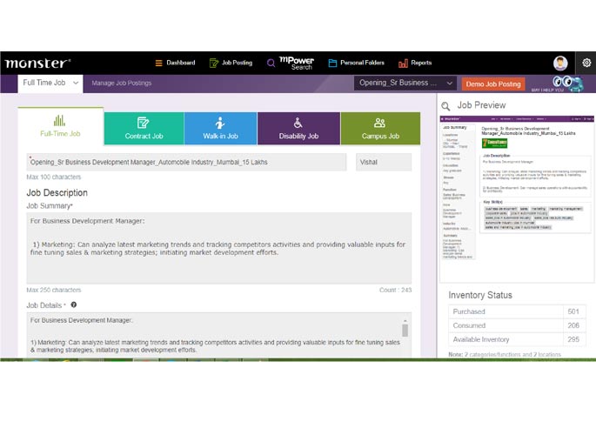Click the Max 100 characters hint
The height and width of the screenshot is (435, 596).
coord(54,177)
